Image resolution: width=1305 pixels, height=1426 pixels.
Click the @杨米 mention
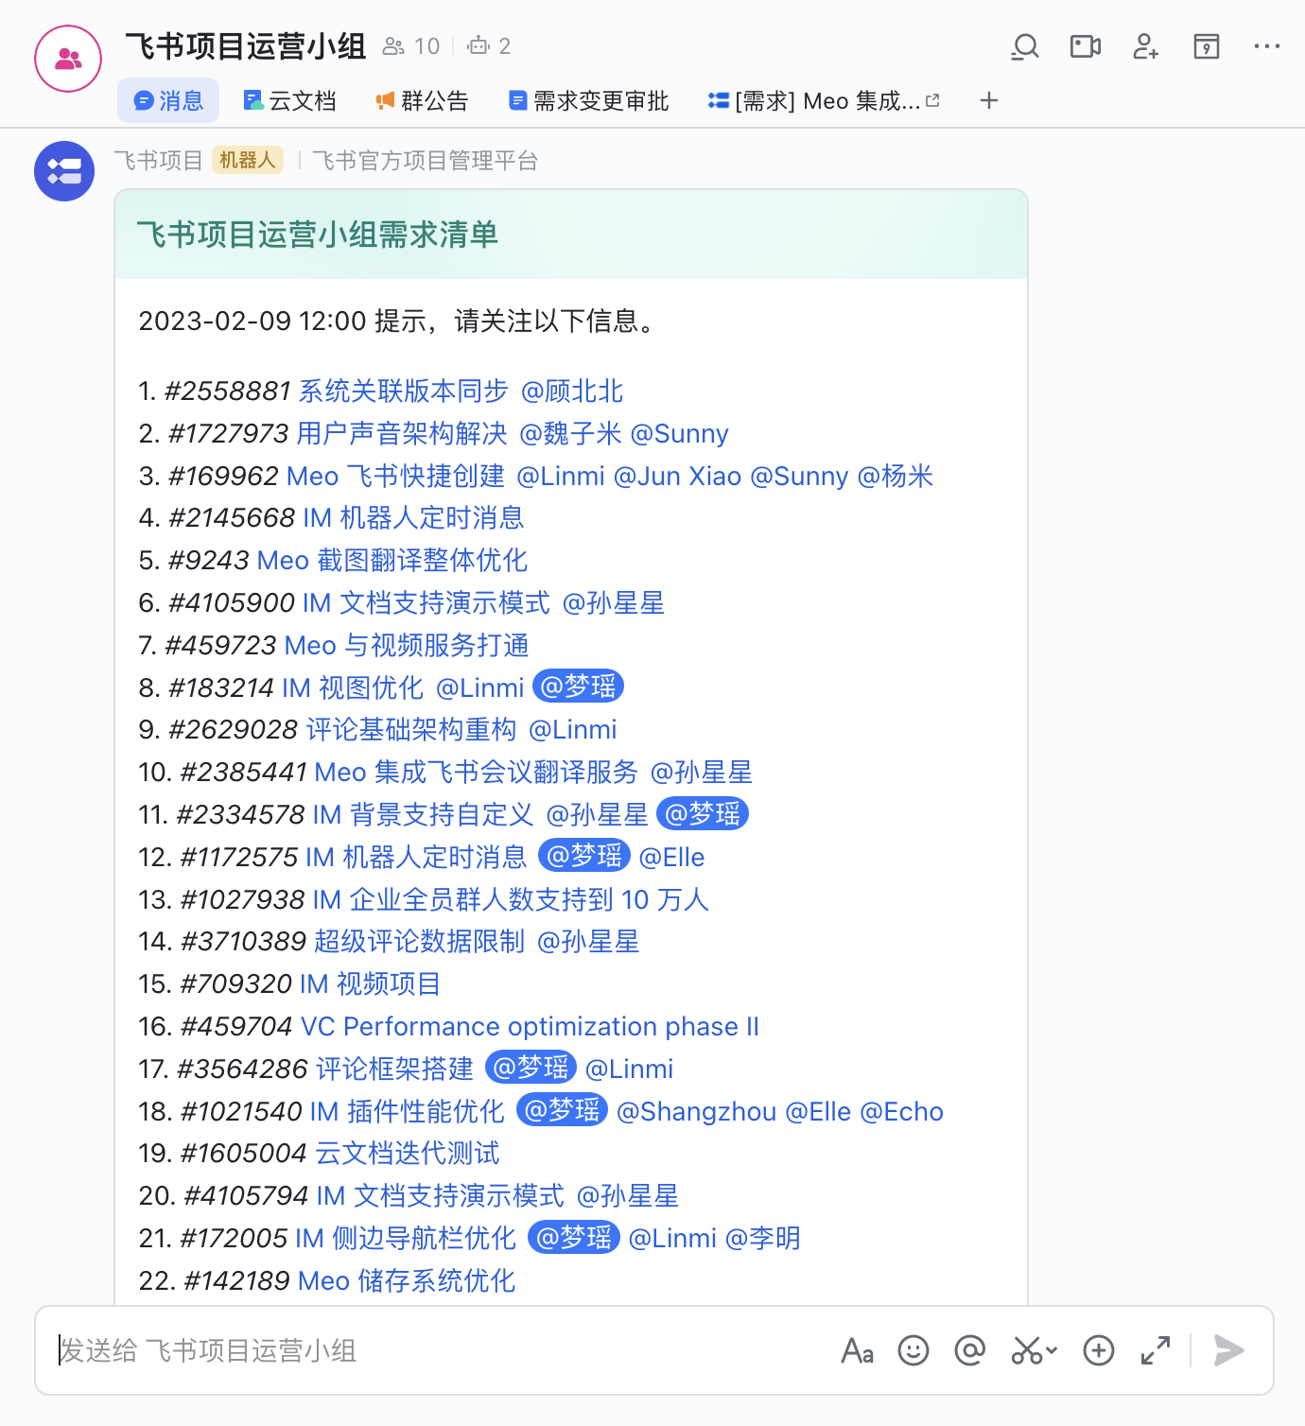click(x=895, y=476)
